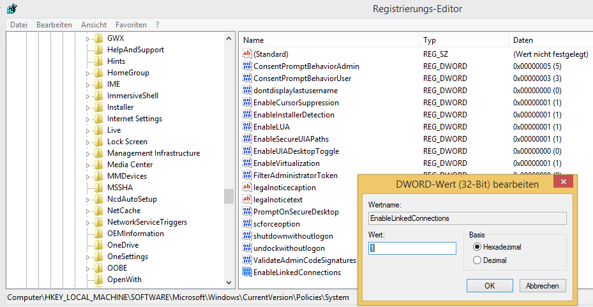Click the 0x00000003 (3) data value

point(537,79)
